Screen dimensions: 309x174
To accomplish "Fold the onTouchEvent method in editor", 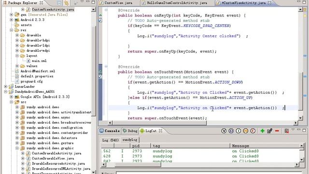I will click(106, 67).
